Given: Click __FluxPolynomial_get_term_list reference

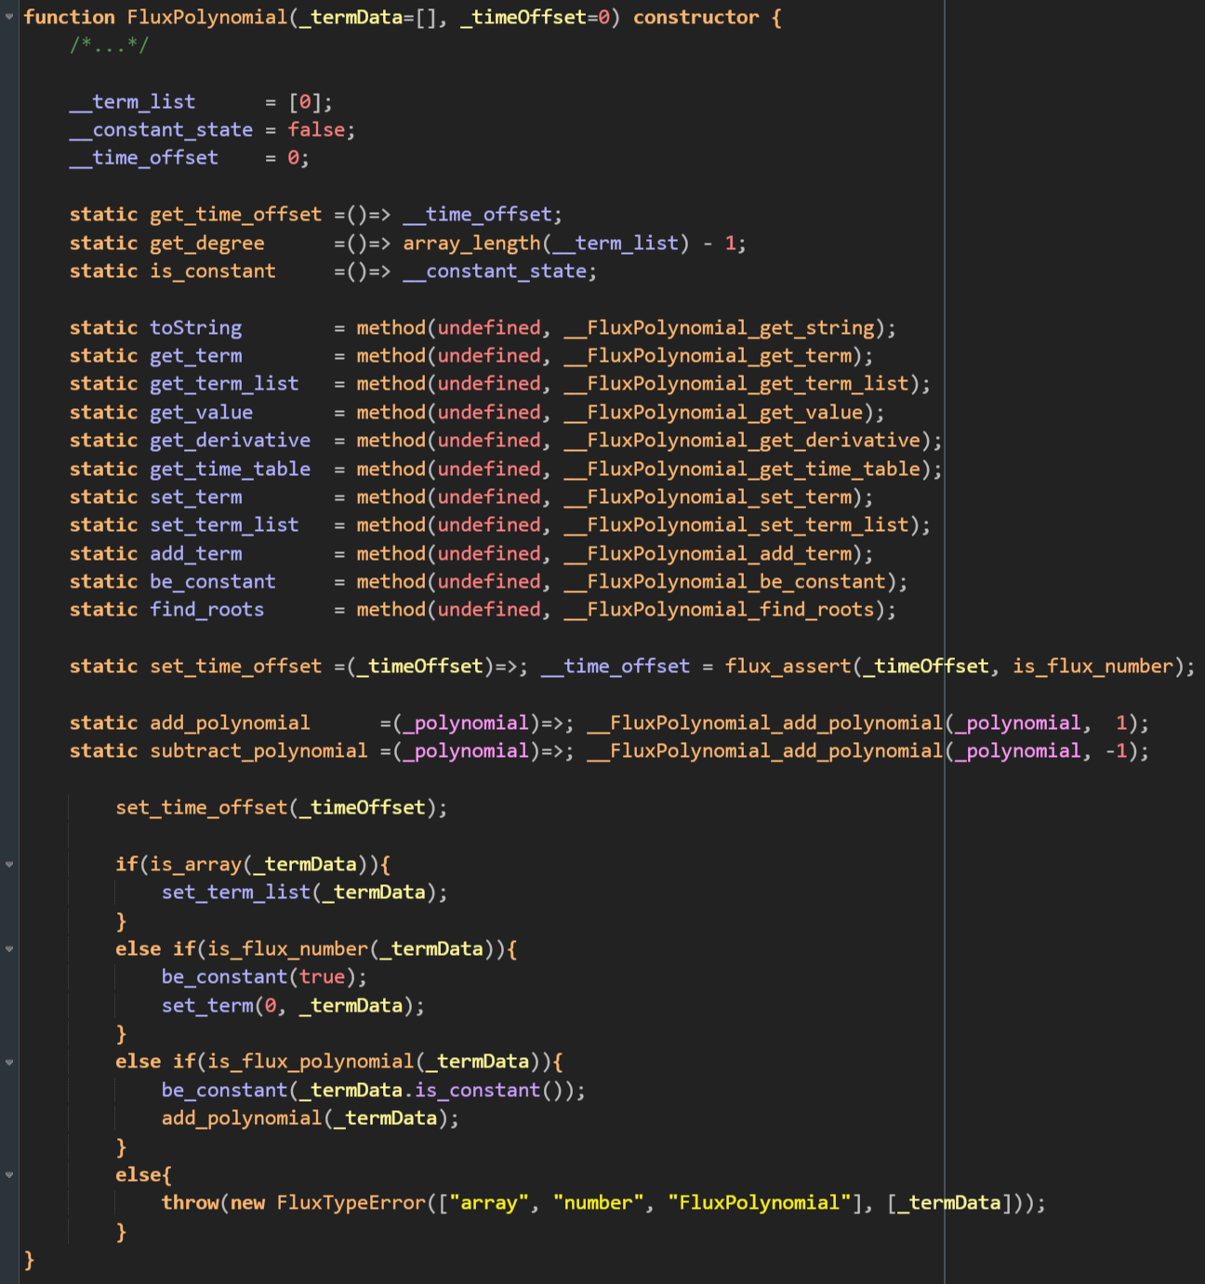Looking at the screenshot, I should 736,383.
